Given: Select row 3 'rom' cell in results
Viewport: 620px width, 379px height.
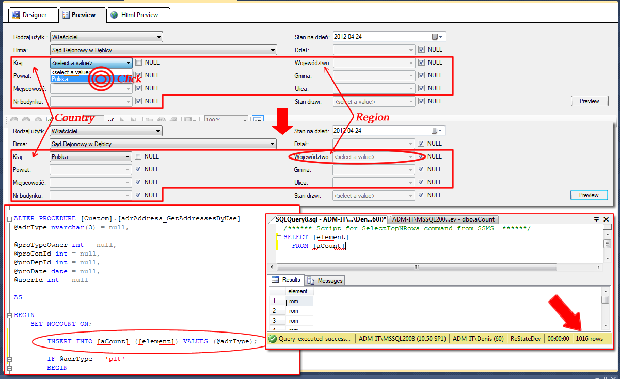Looking at the screenshot, I should (x=299, y=321).
